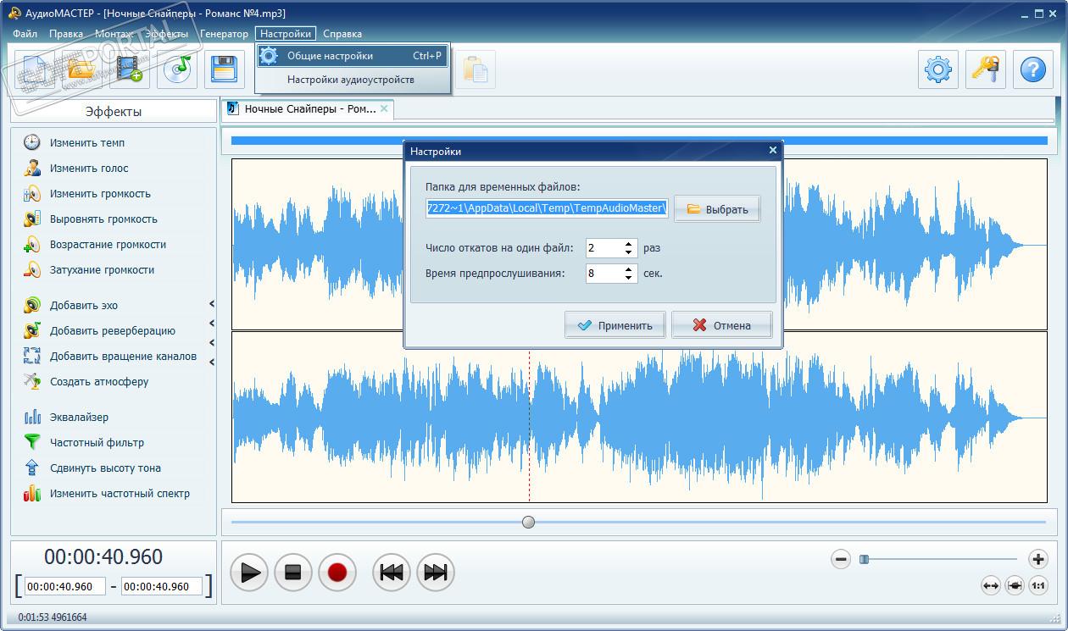This screenshot has width=1068, height=631.
Task: Expand the Добавить реверберацию presets arrow
Action: click(x=212, y=323)
